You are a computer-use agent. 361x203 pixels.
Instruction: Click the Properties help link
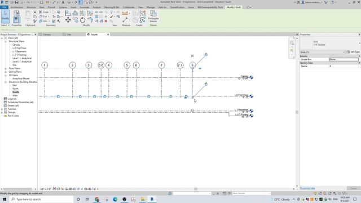click(x=307, y=188)
